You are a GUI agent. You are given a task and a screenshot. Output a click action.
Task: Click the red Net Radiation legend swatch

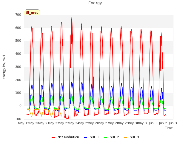coord(53,138)
